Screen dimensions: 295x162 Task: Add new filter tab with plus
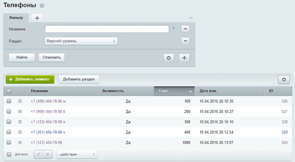click(37, 18)
